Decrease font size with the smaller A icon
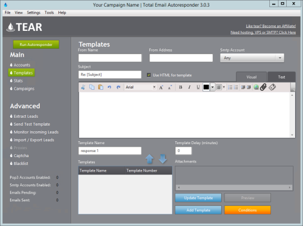303x226 pixels. coord(170,87)
